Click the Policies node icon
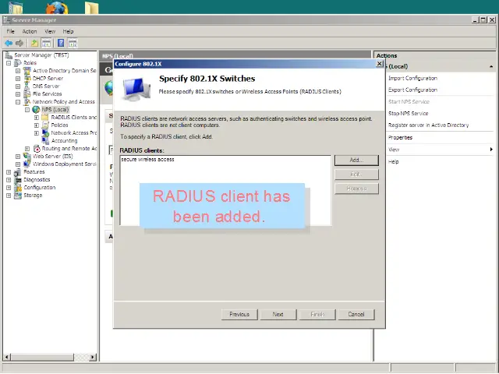This screenshot has height=374, width=499. click(45, 125)
